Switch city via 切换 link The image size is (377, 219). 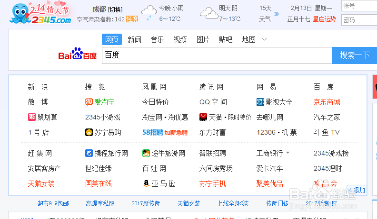115,9
